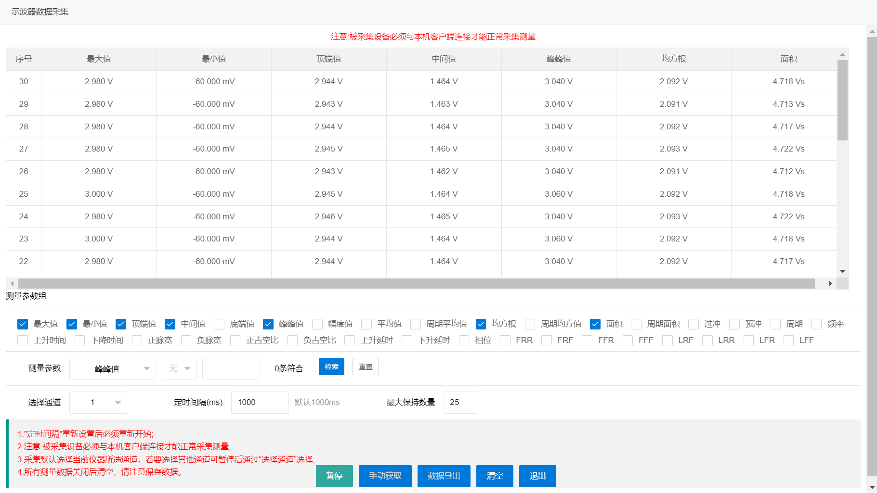The width and height of the screenshot is (877, 493).
Task: Tick the 上升时间 checkbox
Action: coord(23,341)
